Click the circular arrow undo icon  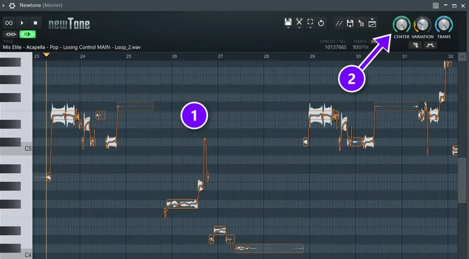(x=321, y=23)
